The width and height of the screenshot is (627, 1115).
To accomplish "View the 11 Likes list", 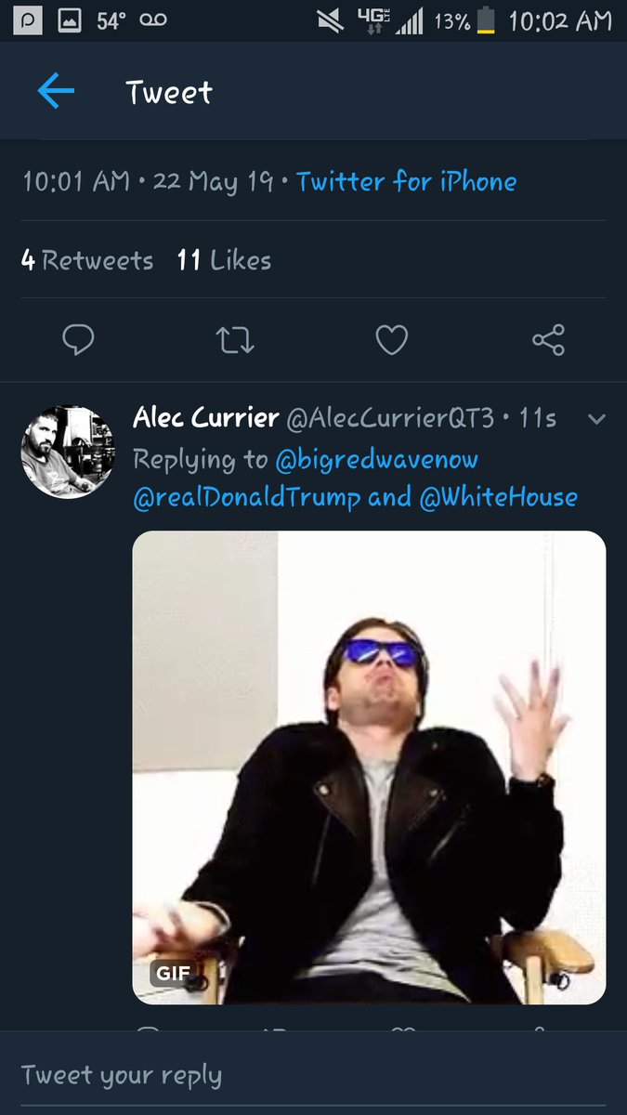I will click(x=224, y=260).
